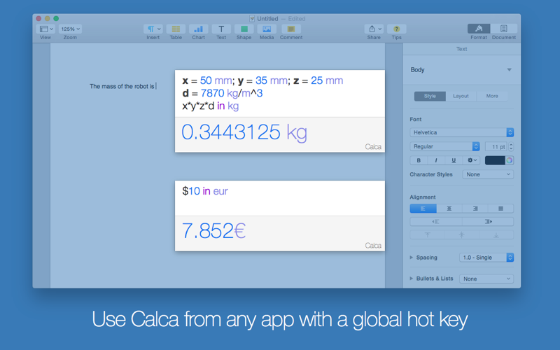Click the '$10 in eur' expression
Screen dimensions: 560x350
pos(205,191)
